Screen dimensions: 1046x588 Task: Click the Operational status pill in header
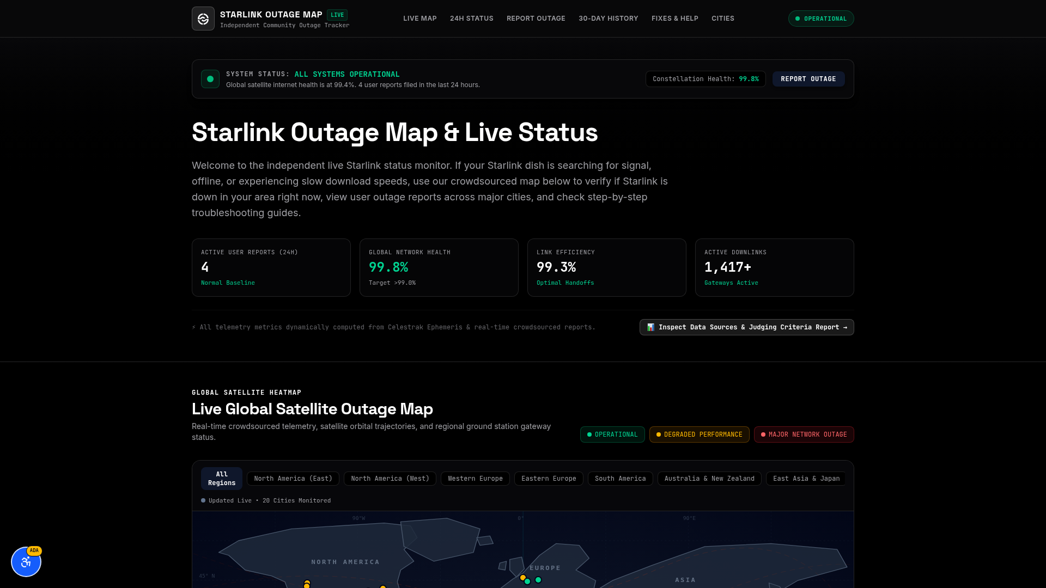pyautogui.click(x=821, y=19)
